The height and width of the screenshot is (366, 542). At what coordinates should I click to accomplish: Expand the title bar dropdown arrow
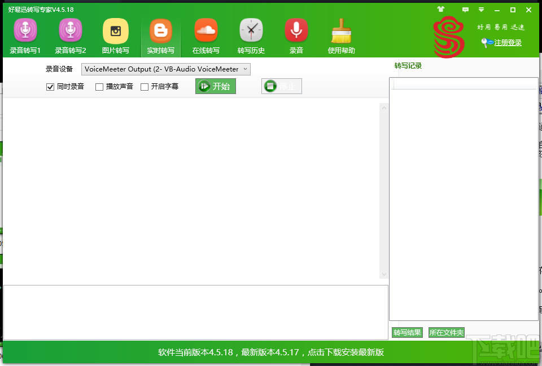pos(482,10)
